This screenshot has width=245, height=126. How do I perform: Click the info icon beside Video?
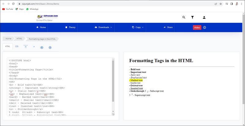pyautogui.click(x=205, y=27)
